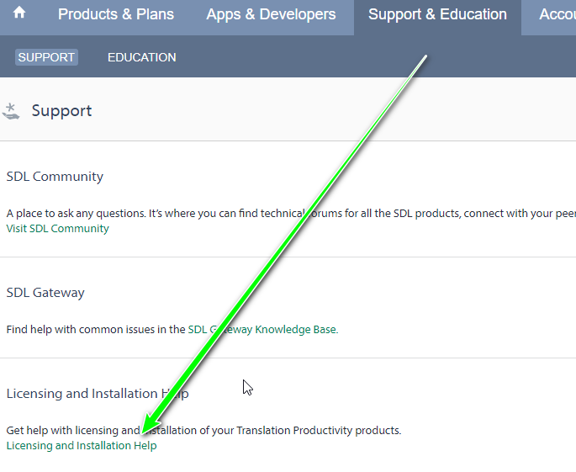Switch to the EDUCATION sub-tab
Viewport: 576px width, 472px height.
coord(142,57)
